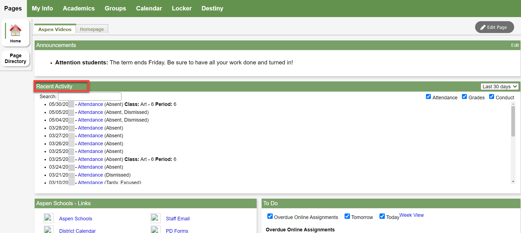This screenshot has height=233, width=521.
Task: Switch to the Homepage tab
Action: coord(92,29)
